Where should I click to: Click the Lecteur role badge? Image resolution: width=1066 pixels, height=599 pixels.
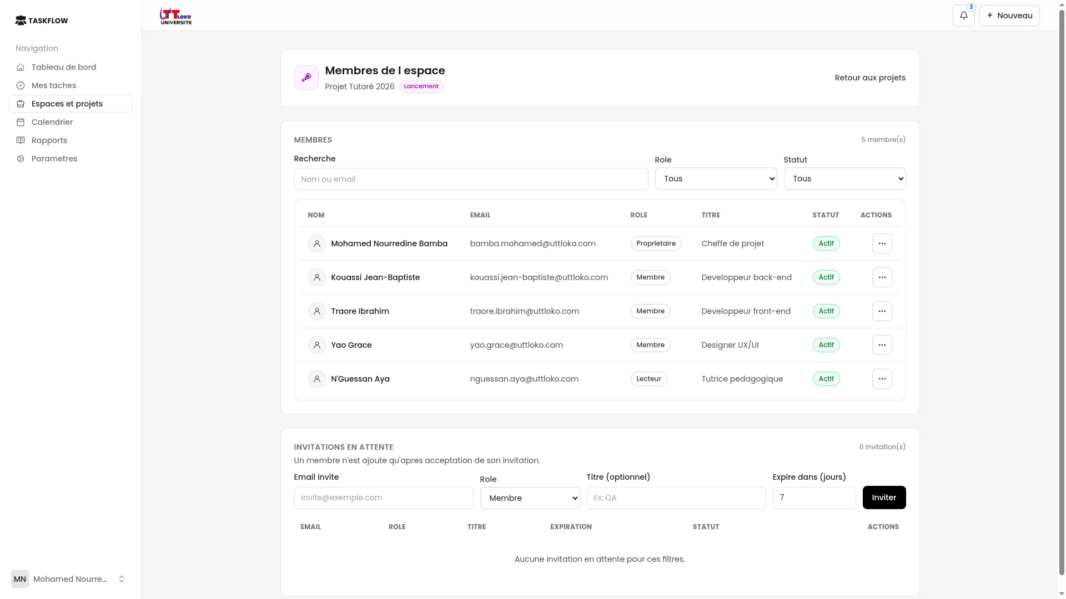(x=648, y=379)
